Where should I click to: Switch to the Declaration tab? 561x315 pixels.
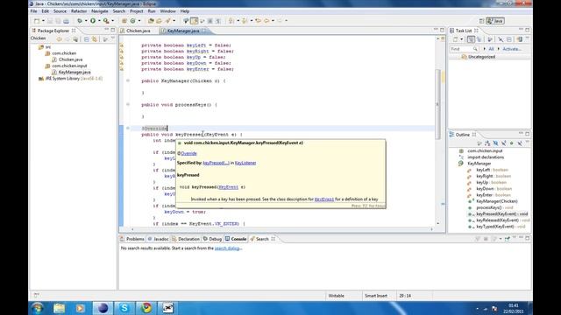[x=186, y=239]
